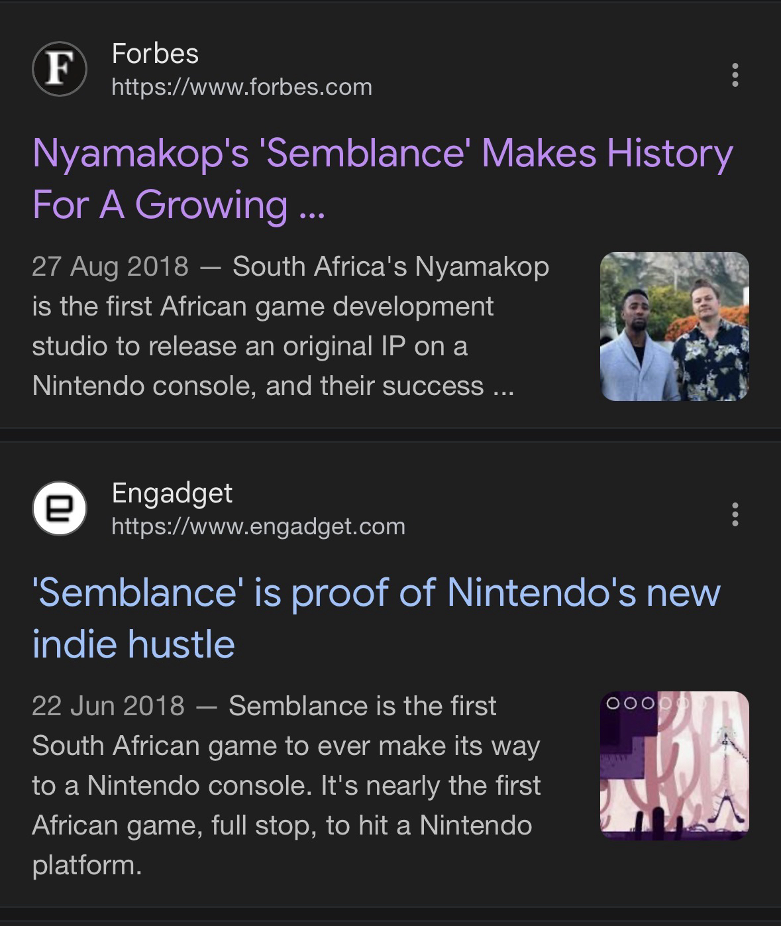Click the "For A Growing ..." headline line
This screenshot has height=926, width=781.
[x=179, y=204]
